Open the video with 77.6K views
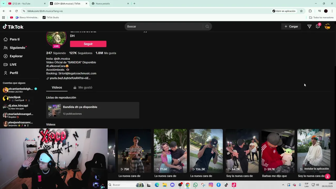The width and height of the screenshot is (336, 189). coord(170,151)
